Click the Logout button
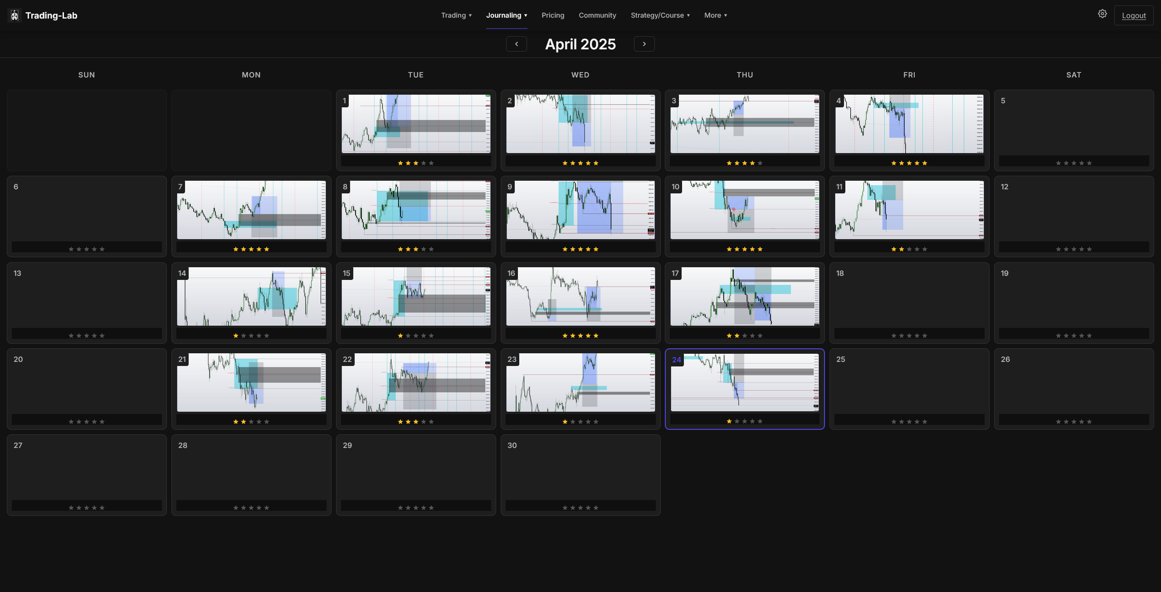The height and width of the screenshot is (592, 1161). click(1133, 15)
